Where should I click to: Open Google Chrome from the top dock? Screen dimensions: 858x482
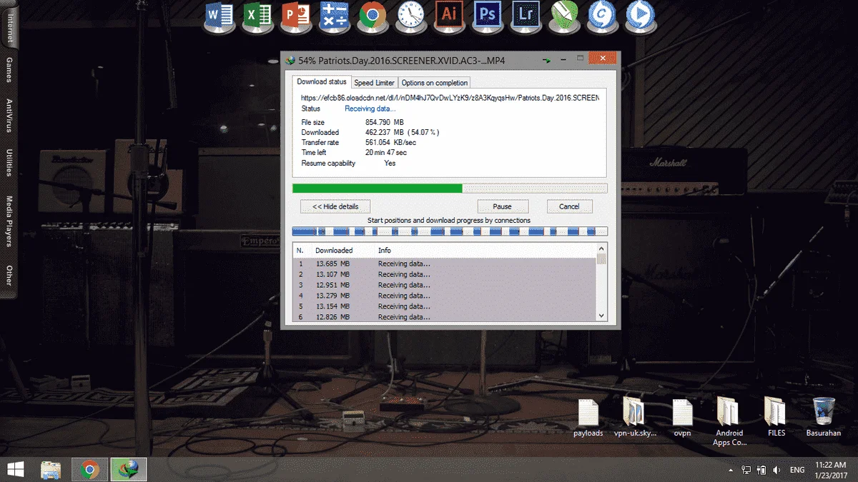pos(372,15)
